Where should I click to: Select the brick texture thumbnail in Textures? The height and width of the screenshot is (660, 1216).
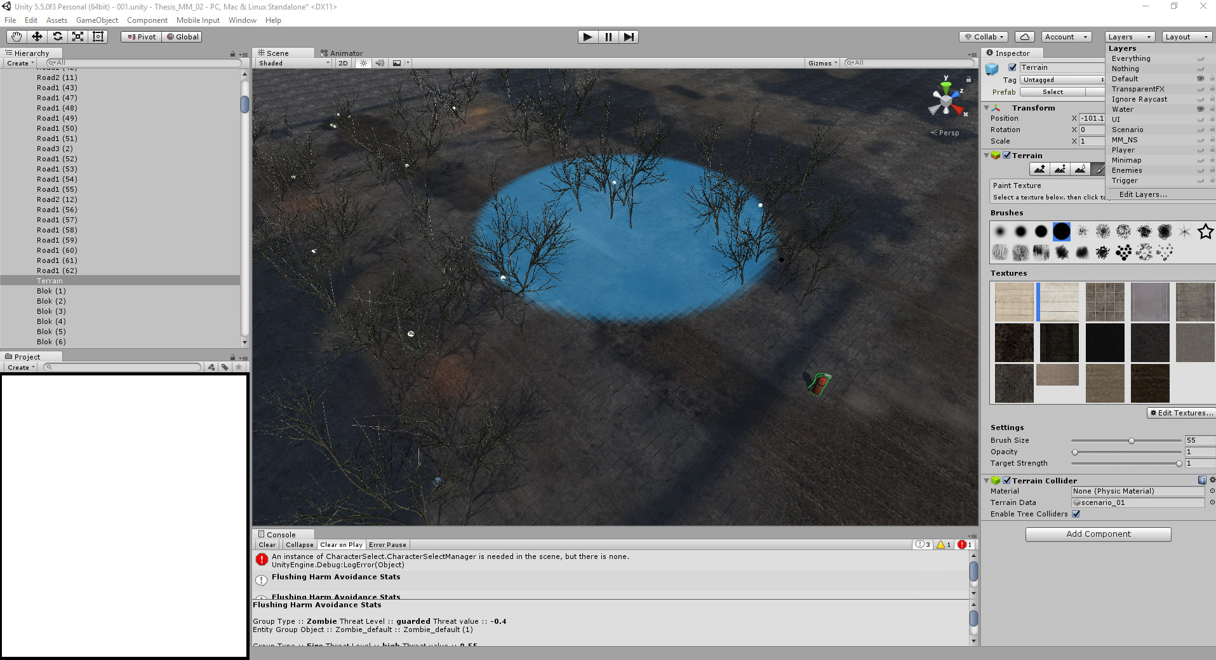coord(1104,302)
